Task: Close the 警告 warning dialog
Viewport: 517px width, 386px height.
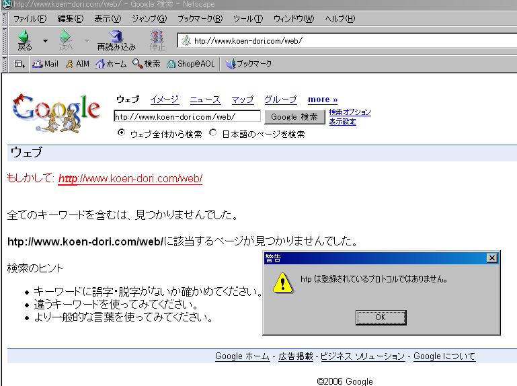Action: coord(491,258)
